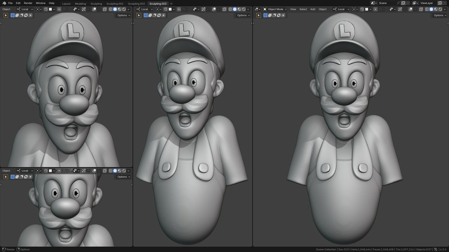Open the Object Mode dropdown
This screenshot has height=252, width=449.
275,9
